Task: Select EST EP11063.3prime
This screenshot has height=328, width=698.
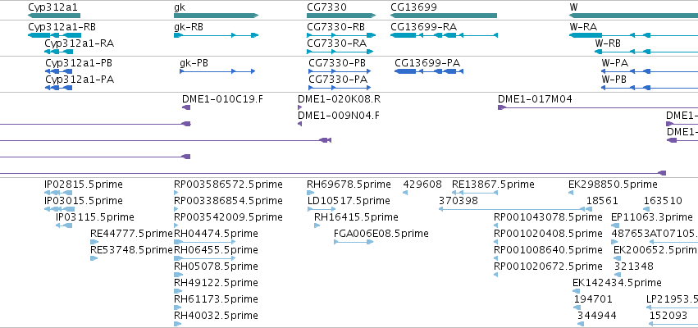Action: tap(616, 225)
